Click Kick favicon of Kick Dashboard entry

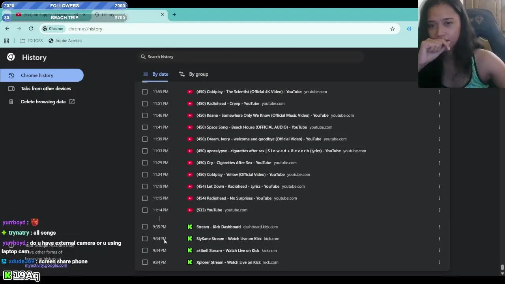point(190,227)
